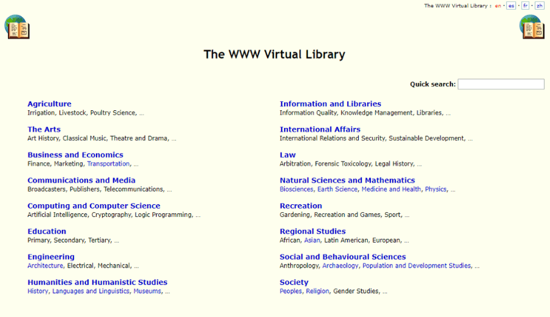Click 'Gardening, Recreation and Games' text
This screenshot has width=550, height=317.
(330, 215)
